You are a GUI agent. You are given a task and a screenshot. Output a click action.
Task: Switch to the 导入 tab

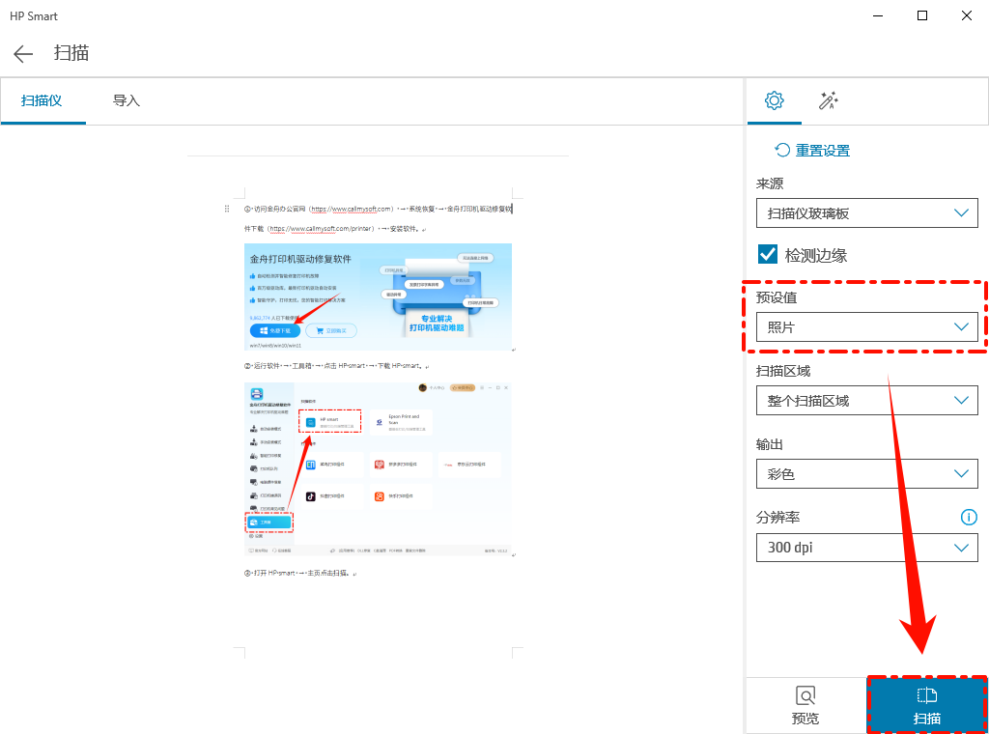(x=127, y=100)
